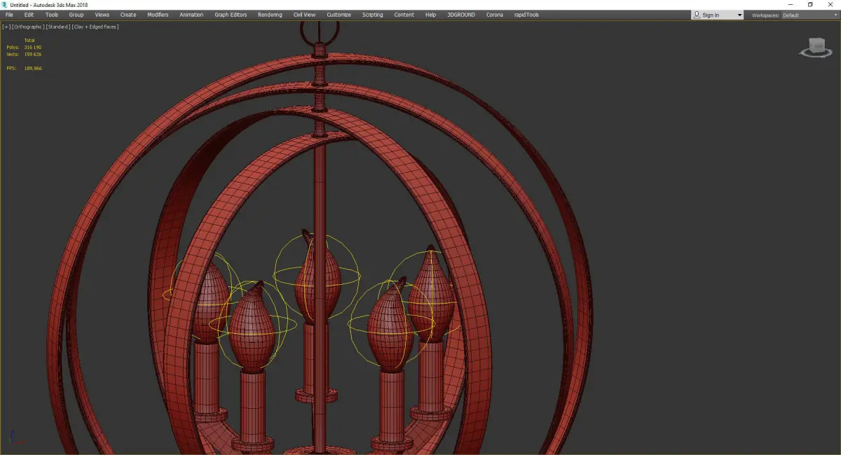The height and width of the screenshot is (455, 841).
Task: Click the viewport [+] general menu label
Action: [6, 27]
